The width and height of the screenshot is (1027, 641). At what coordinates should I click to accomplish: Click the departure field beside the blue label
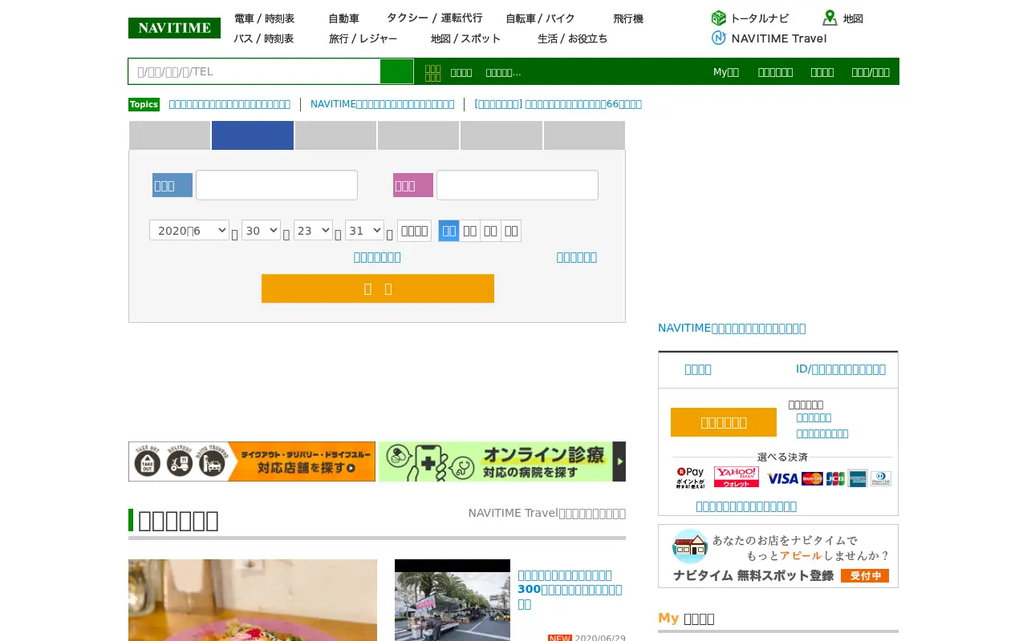277,185
